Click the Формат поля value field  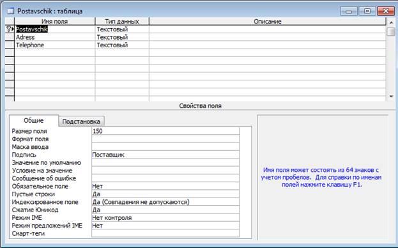click(x=165, y=139)
